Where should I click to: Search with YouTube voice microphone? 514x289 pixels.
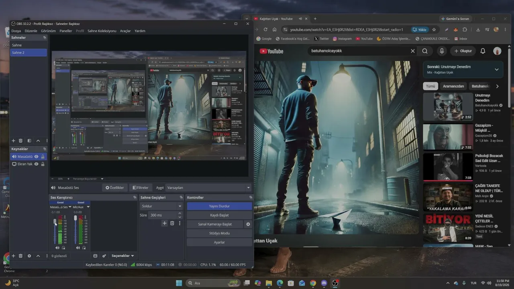(x=442, y=51)
